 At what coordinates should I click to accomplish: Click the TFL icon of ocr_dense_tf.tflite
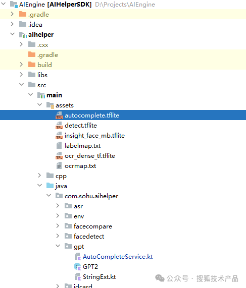tap(59, 156)
